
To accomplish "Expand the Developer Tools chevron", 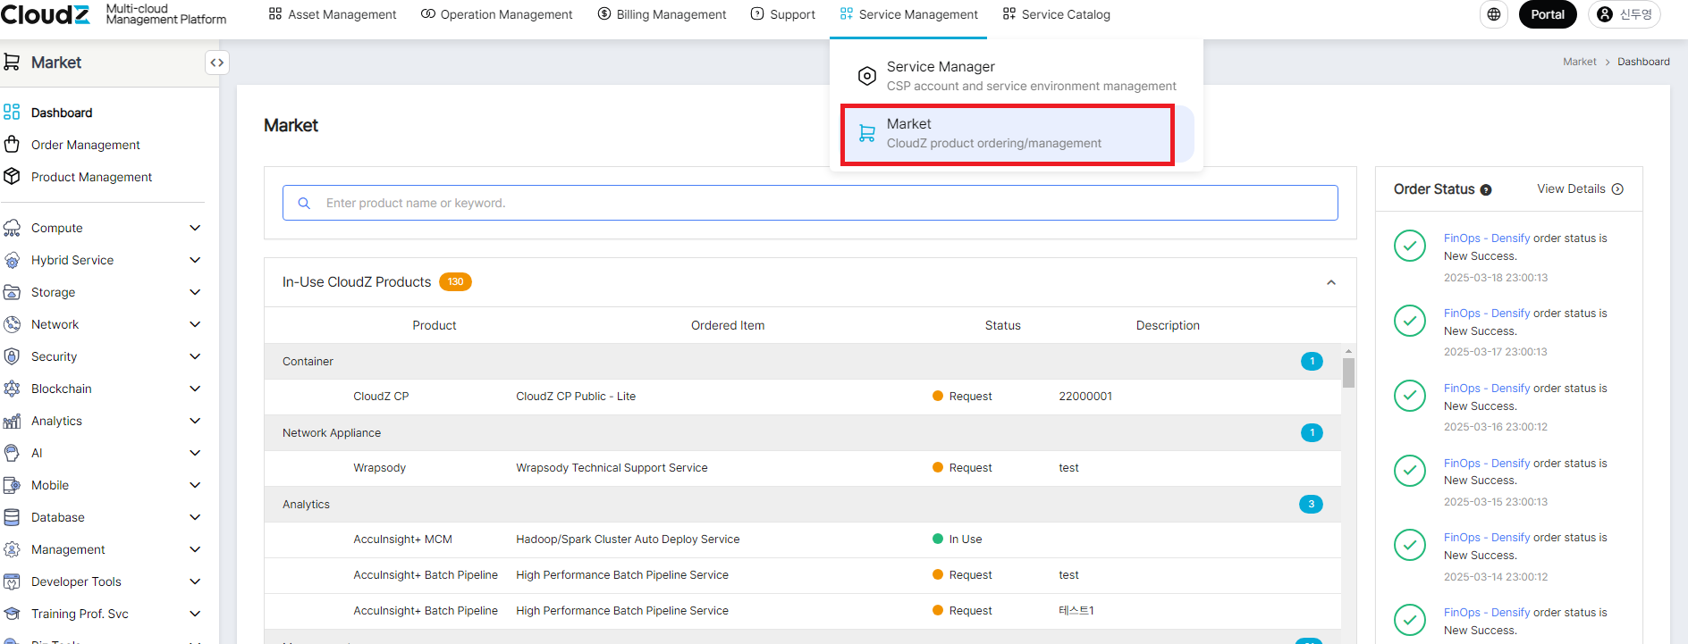I will 195,581.
